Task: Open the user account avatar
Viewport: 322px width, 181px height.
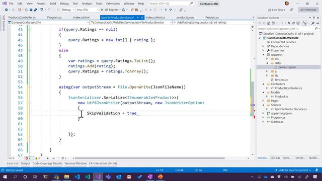Action: tap(287, 4)
